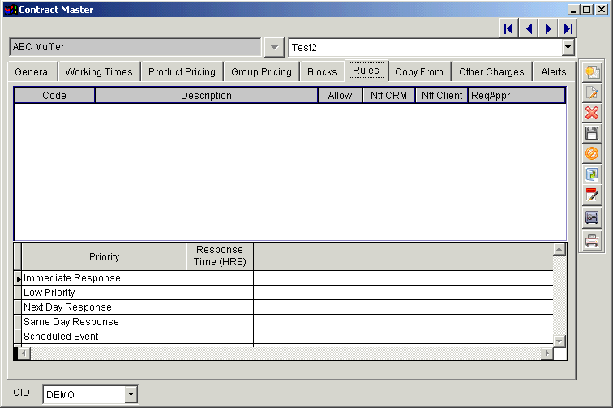Screen dimensions: 613x408
Task: Click the Print icon in sidebar
Action: (592, 240)
